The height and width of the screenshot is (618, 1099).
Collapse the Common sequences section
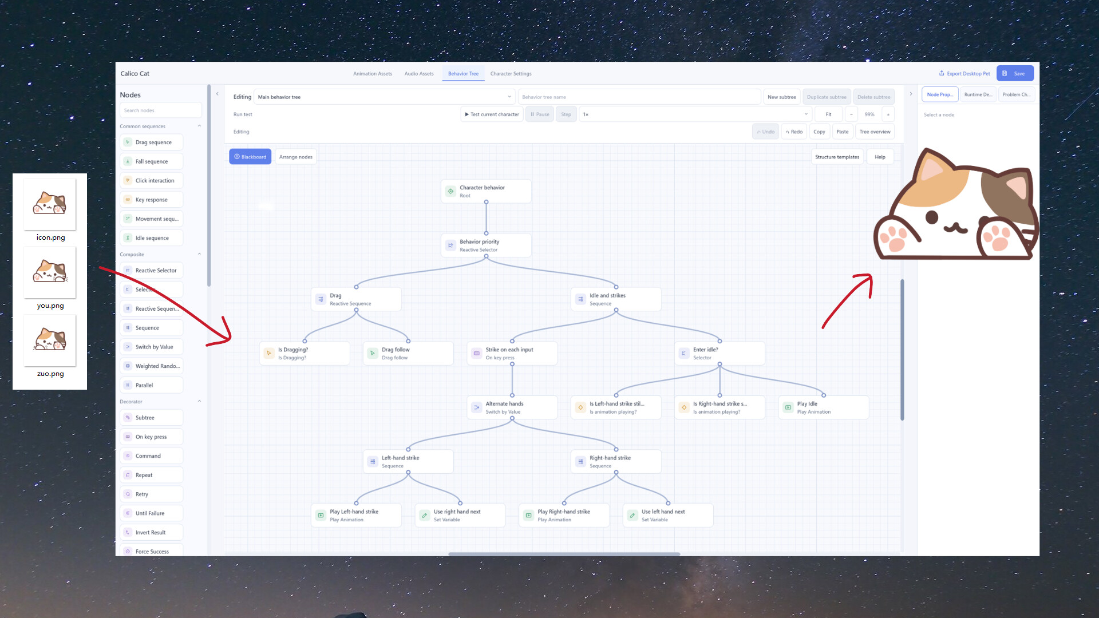(x=199, y=126)
